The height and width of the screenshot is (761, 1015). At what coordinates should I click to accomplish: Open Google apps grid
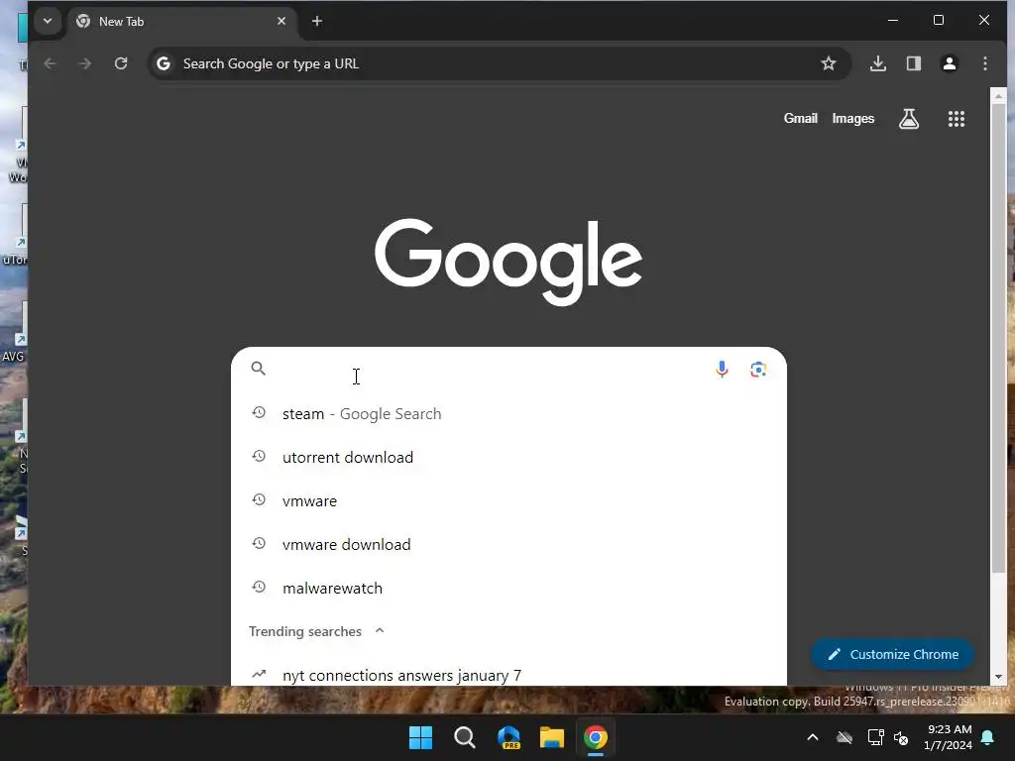coord(957,119)
